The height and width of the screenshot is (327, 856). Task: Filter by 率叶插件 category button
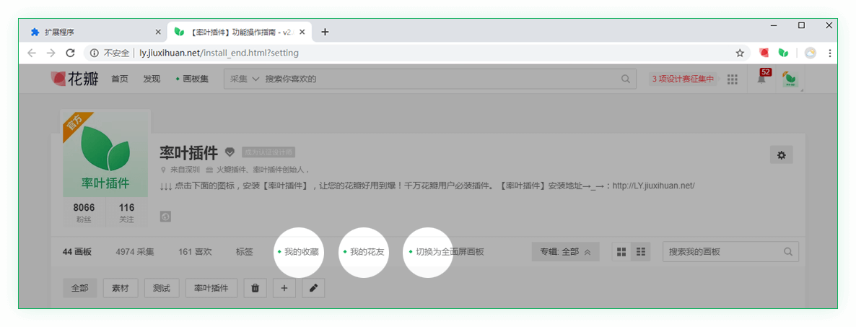click(x=211, y=288)
